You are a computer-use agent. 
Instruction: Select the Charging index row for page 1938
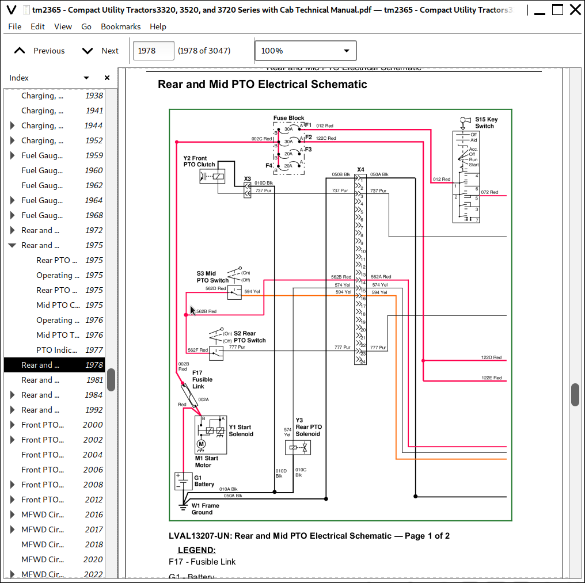(x=55, y=96)
